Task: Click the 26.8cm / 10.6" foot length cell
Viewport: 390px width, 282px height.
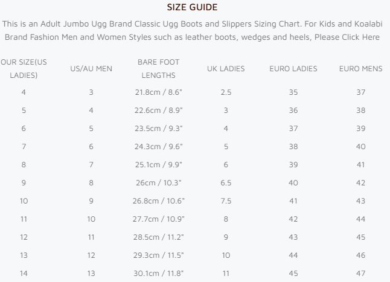Action: pos(158,199)
